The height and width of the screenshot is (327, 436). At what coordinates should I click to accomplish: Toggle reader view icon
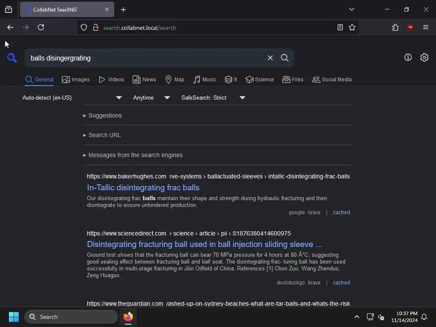click(x=340, y=27)
